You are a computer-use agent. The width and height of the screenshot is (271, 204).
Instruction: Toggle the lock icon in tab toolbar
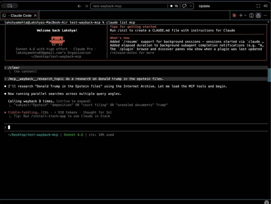click(x=258, y=15)
